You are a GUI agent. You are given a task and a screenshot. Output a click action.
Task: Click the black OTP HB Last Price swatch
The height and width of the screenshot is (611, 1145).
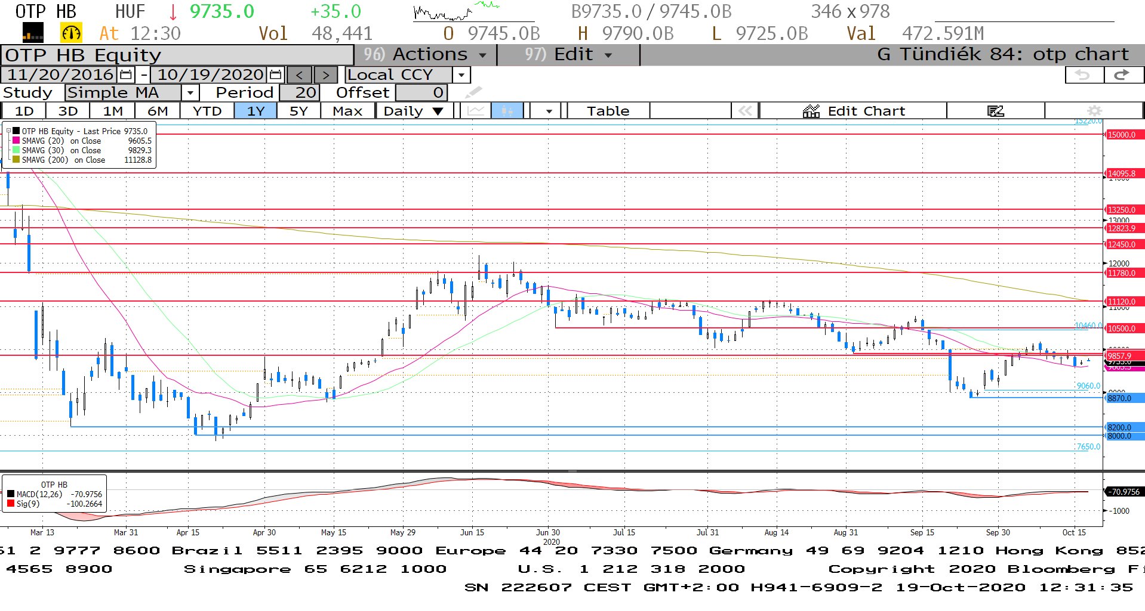16,131
